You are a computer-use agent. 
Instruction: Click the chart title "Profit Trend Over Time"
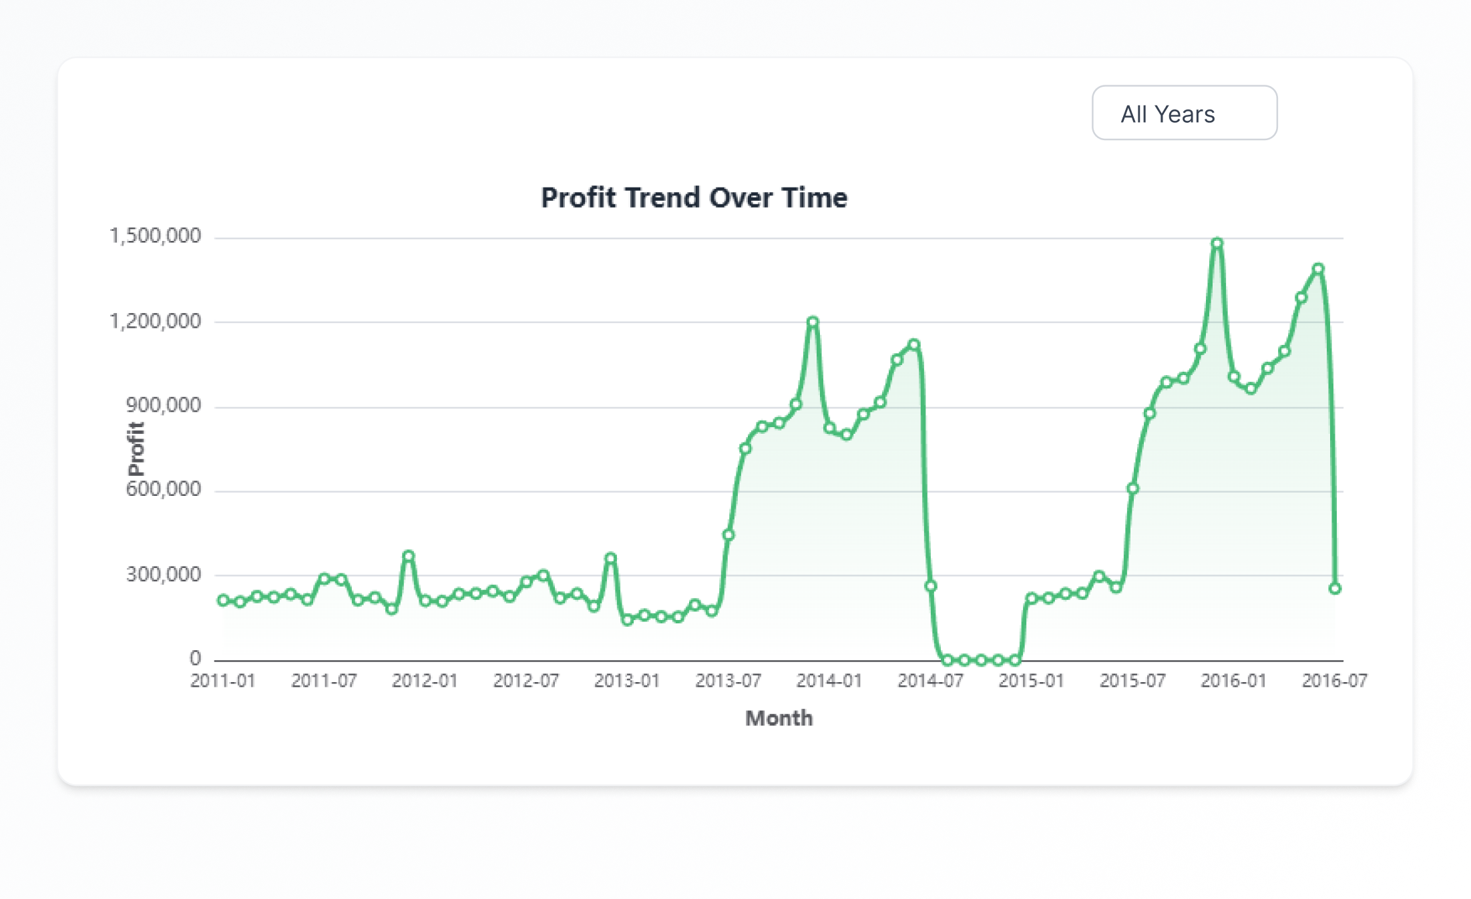[694, 198]
